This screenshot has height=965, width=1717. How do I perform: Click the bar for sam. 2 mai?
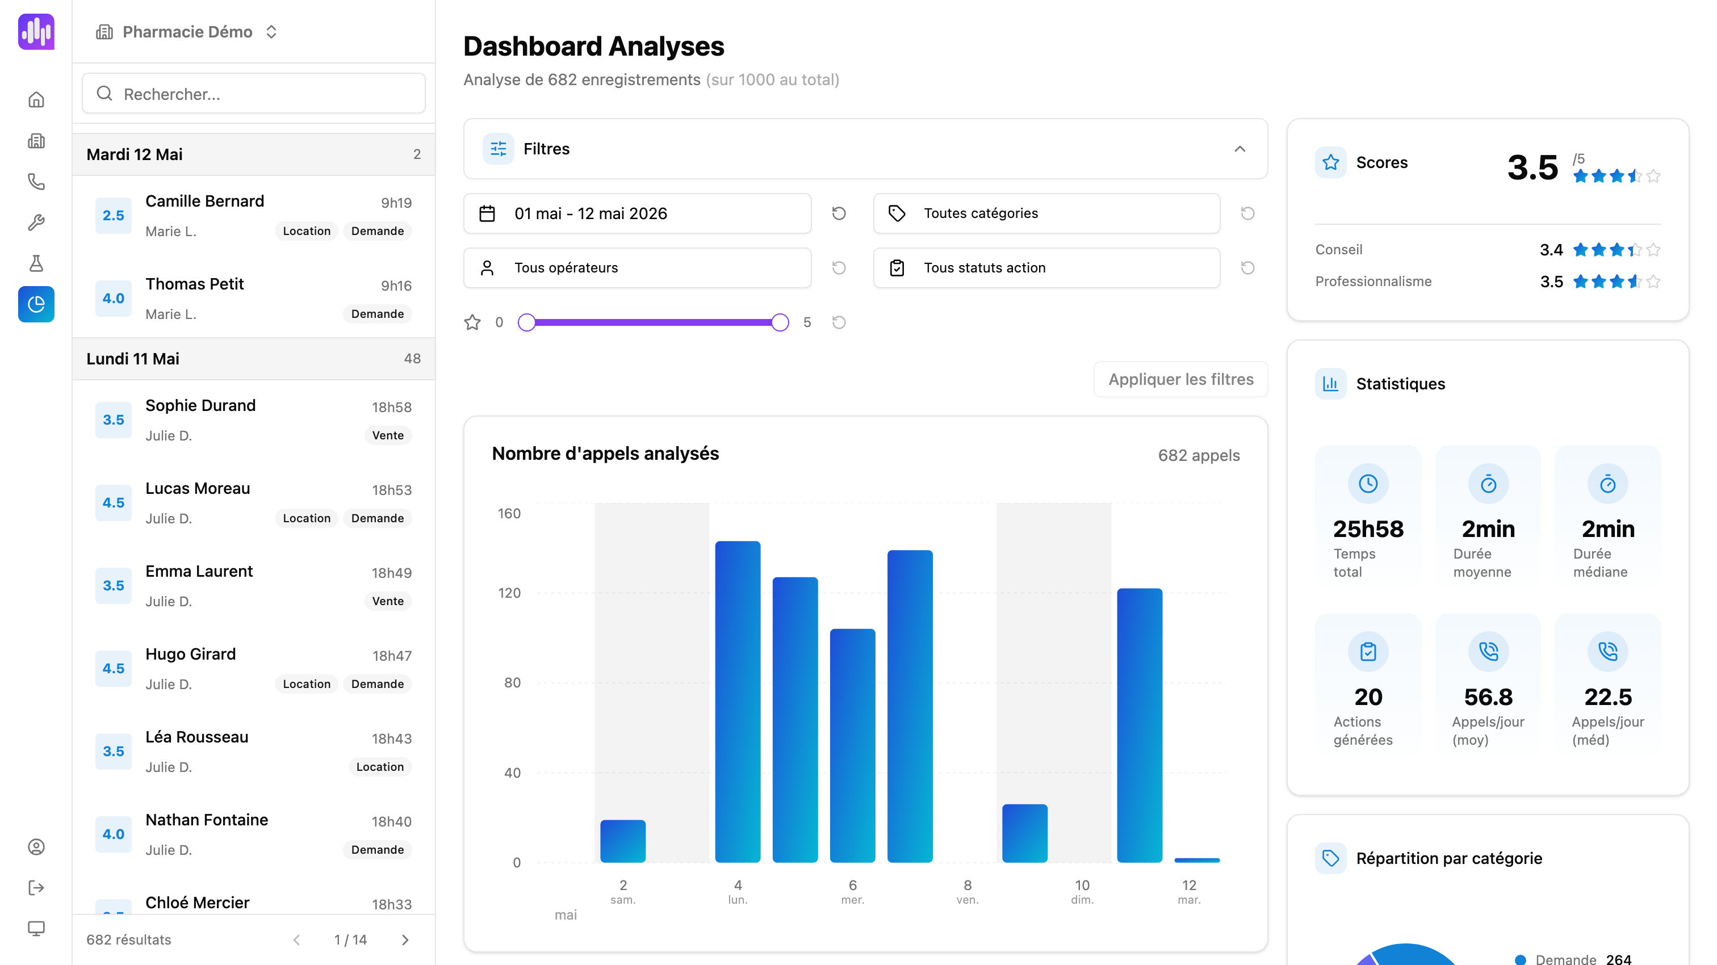click(x=622, y=841)
